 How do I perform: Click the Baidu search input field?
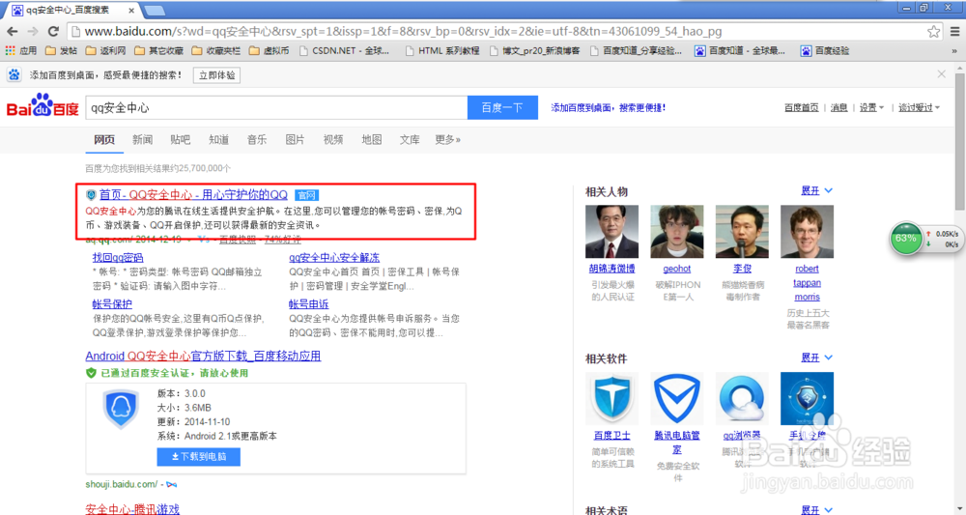(276, 108)
